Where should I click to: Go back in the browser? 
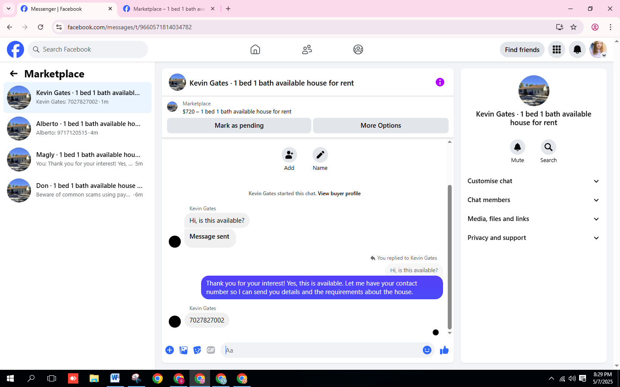coord(9,27)
